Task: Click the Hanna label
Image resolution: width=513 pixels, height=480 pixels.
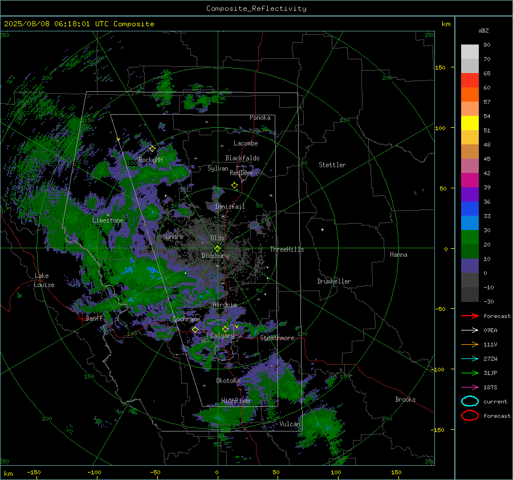Action: (x=398, y=255)
